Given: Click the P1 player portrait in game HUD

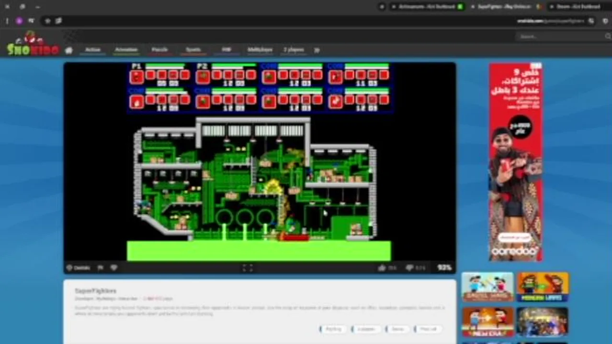Looking at the screenshot, I should tap(136, 76).
